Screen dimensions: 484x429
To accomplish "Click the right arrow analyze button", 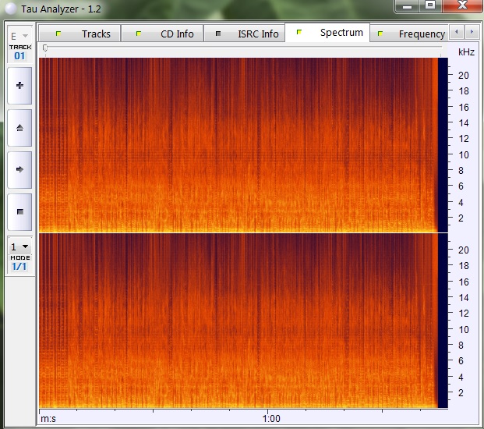I will (x=19, y=169).
